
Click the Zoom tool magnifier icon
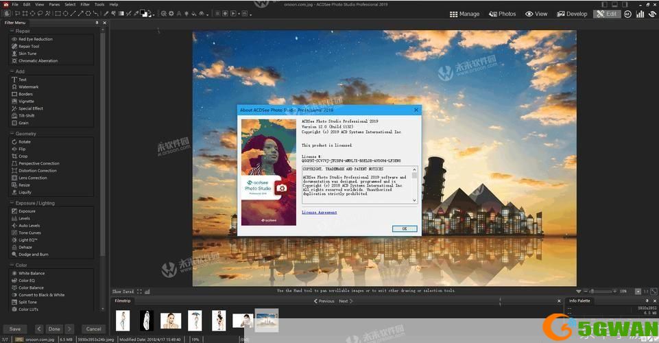(x=163, y=14)
